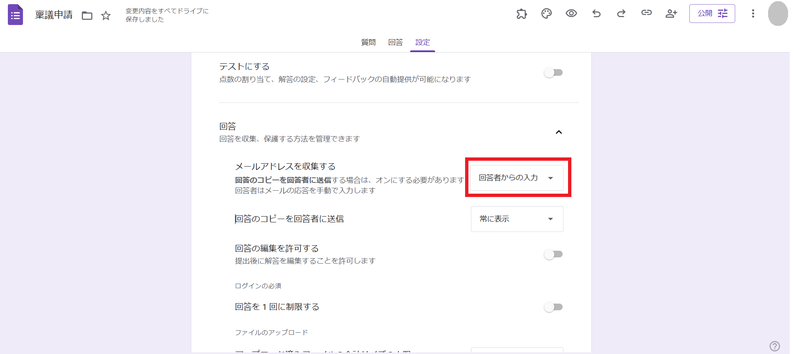
Task: Switch to the 質問 tab
Action: point(368,42)
